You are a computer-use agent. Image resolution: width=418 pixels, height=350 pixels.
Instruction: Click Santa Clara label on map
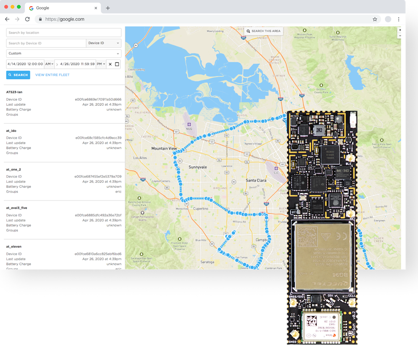pos(256,180)
